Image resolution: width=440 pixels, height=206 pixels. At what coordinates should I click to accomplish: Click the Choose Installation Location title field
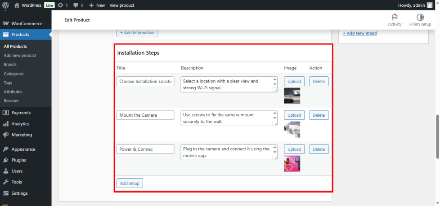[145, 82]
